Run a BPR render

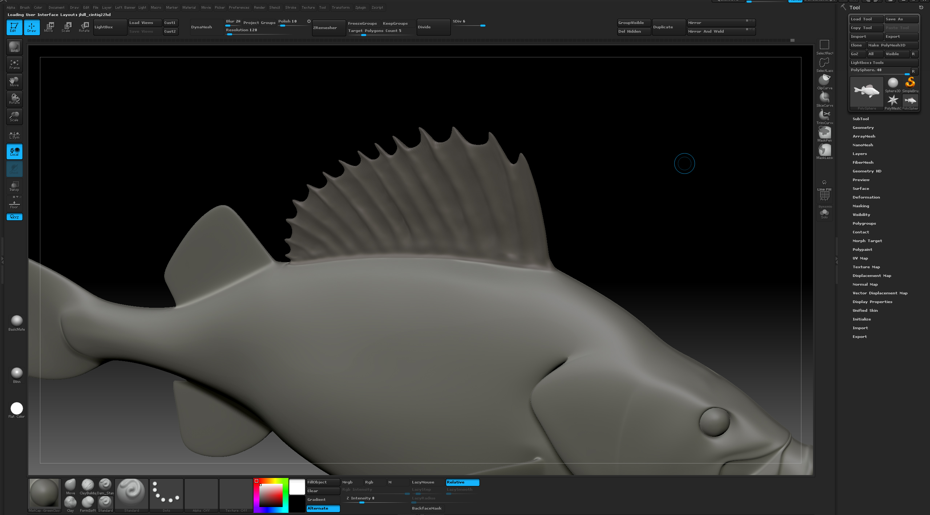pos(15,47)
